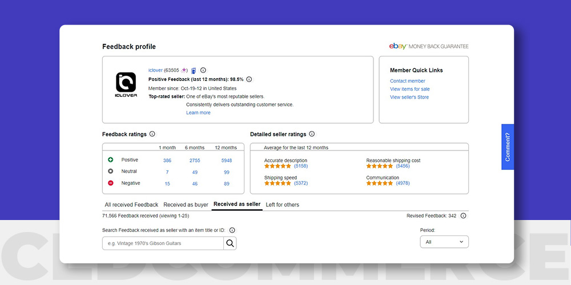The image size is (571, 285).
Task: Open the 7 neutral count for 1 month
Action: coord(167,172)
